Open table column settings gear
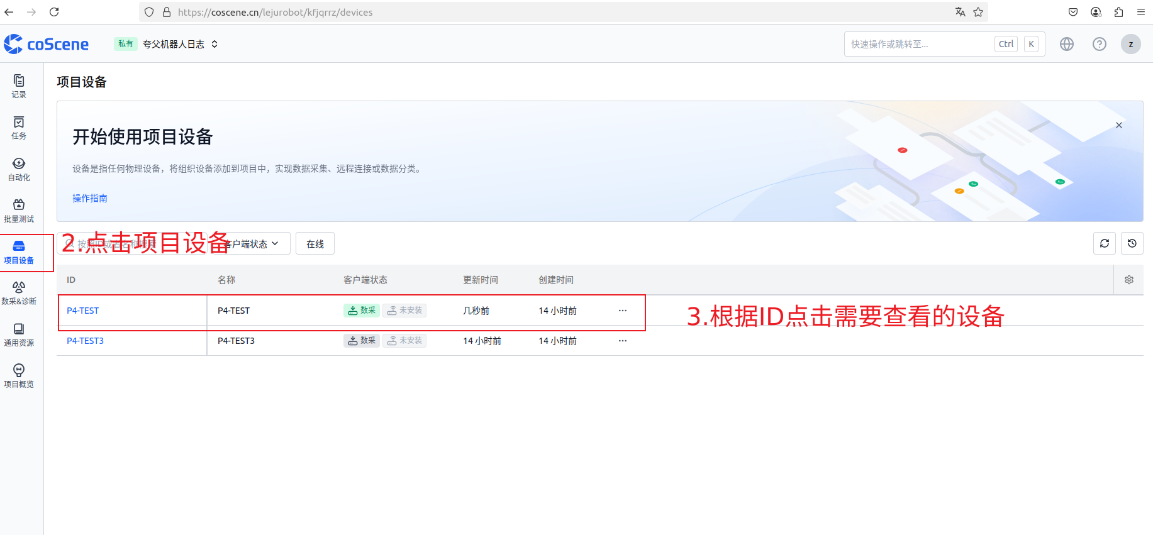The image size is (1153, 535). (1128, 280)
